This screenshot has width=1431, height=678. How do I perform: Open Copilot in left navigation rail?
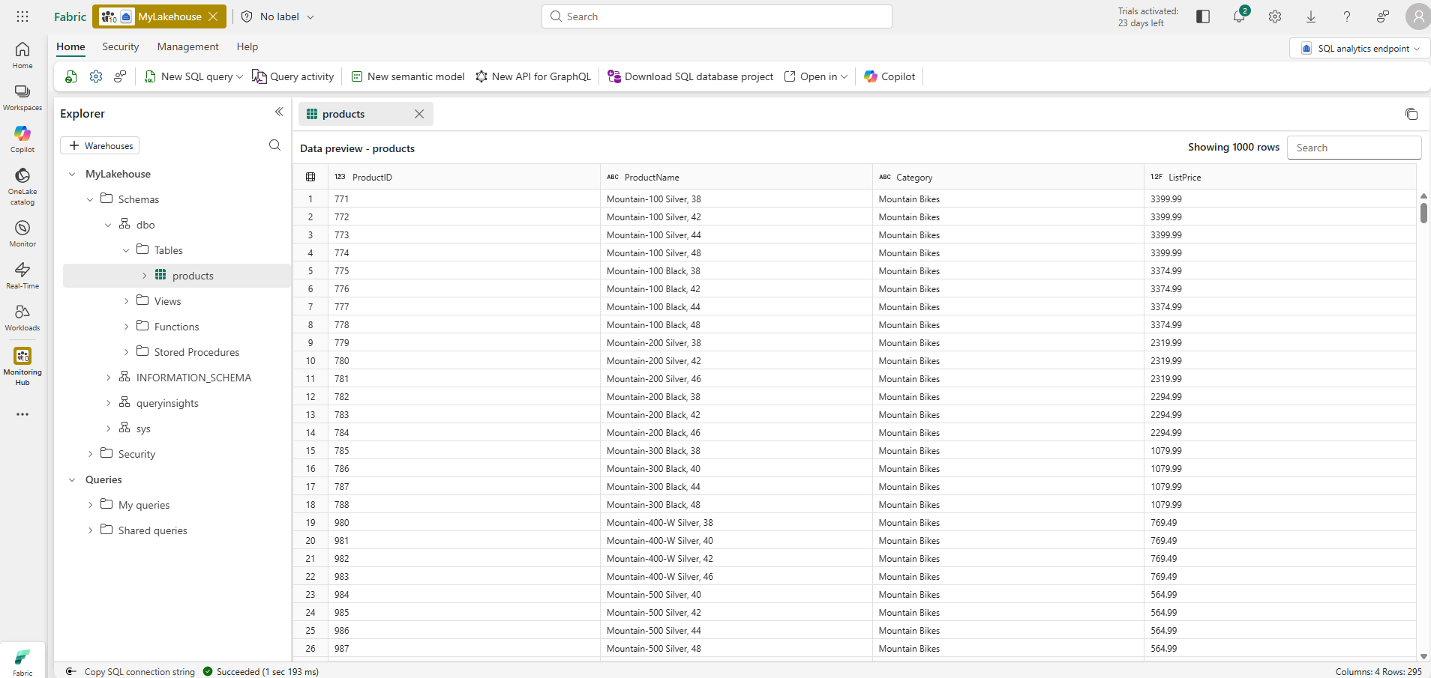tap(22, 139)
